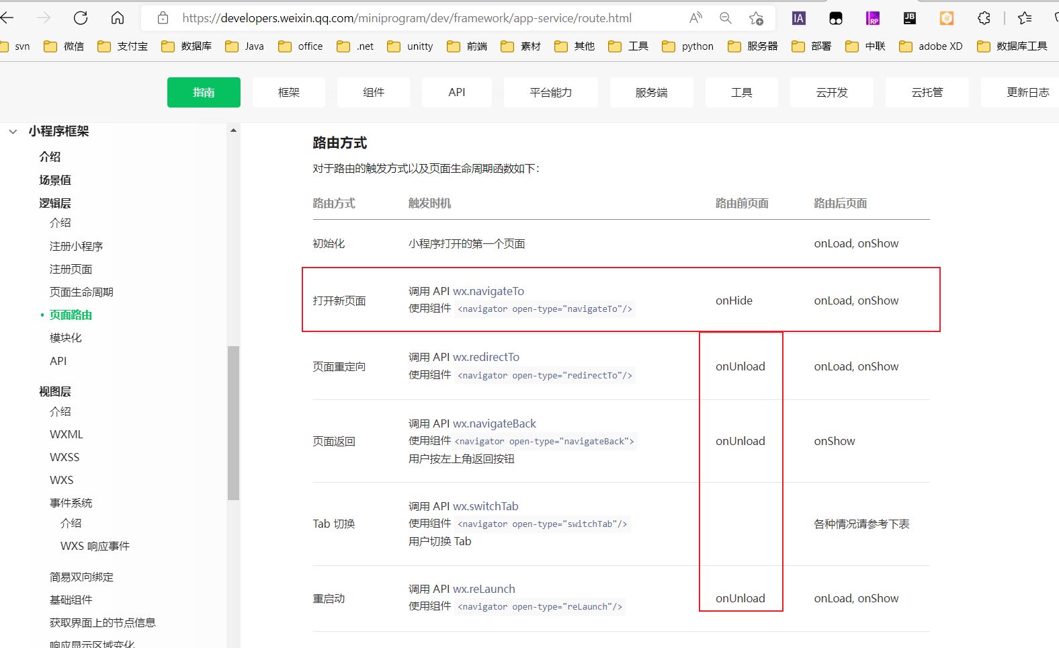Add page to favorites star icon
Viewport: 1059px width, 648px height.
[756, 18]
